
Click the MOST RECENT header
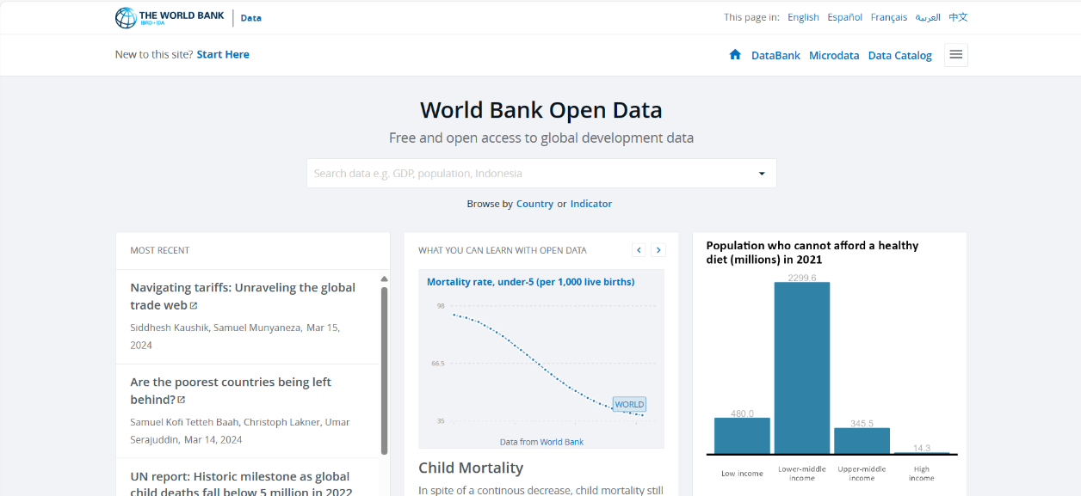click(x=160, y=251)
